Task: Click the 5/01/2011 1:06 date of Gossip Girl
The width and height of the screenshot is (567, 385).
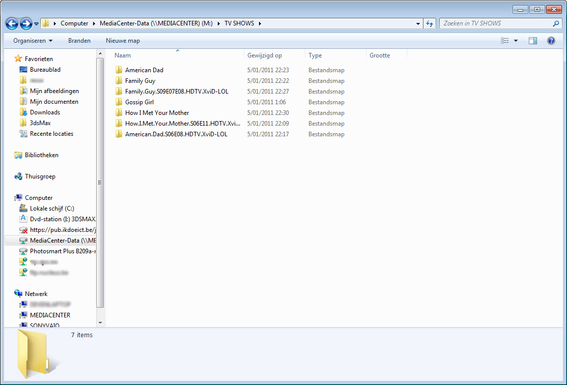Action: click(x=267, y=102)
